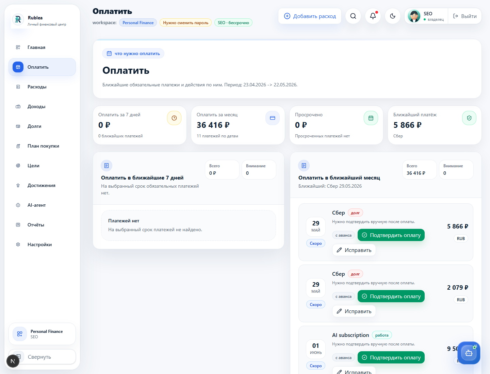Screen dimensions: 490x374
Task: Click Исправить for Сбер 2 079 ₽
Action: [x=354, y=311]
